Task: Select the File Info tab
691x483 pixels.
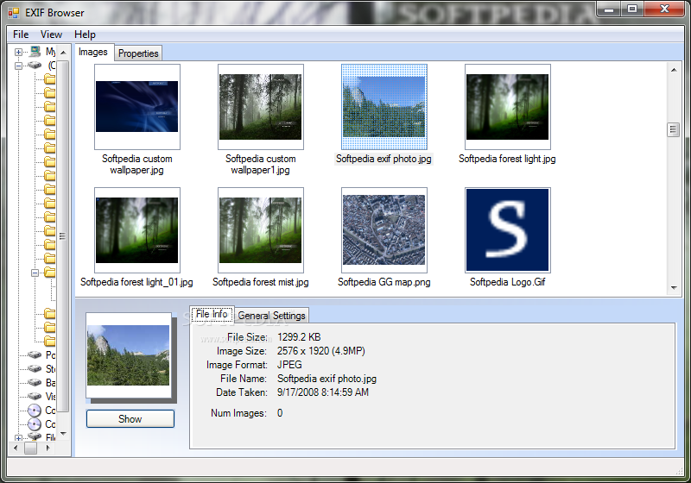Action: (212, 314)
